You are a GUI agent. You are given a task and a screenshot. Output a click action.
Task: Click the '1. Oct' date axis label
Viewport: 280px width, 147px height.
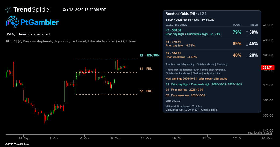point(54,138)
